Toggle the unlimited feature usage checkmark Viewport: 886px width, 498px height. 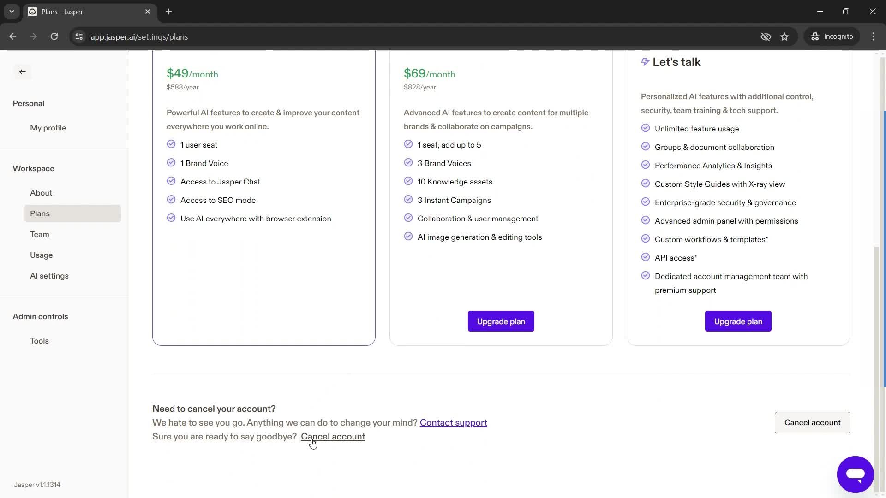(646, 128)
